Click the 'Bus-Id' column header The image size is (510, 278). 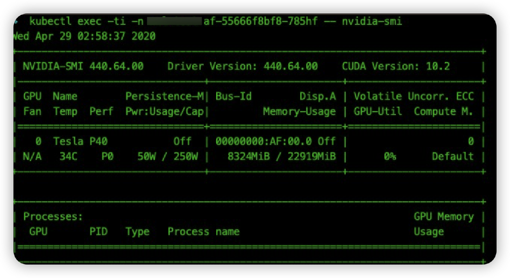(234, 96)
